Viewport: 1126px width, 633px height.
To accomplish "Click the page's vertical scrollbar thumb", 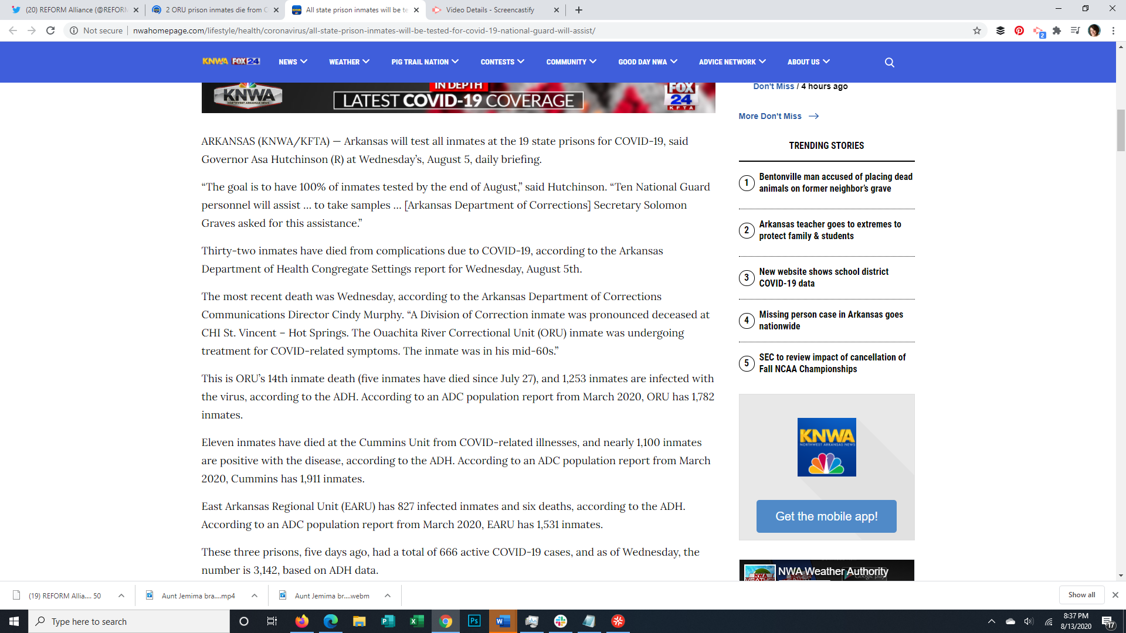I will pyautogui.click(x=1121, y=130).
